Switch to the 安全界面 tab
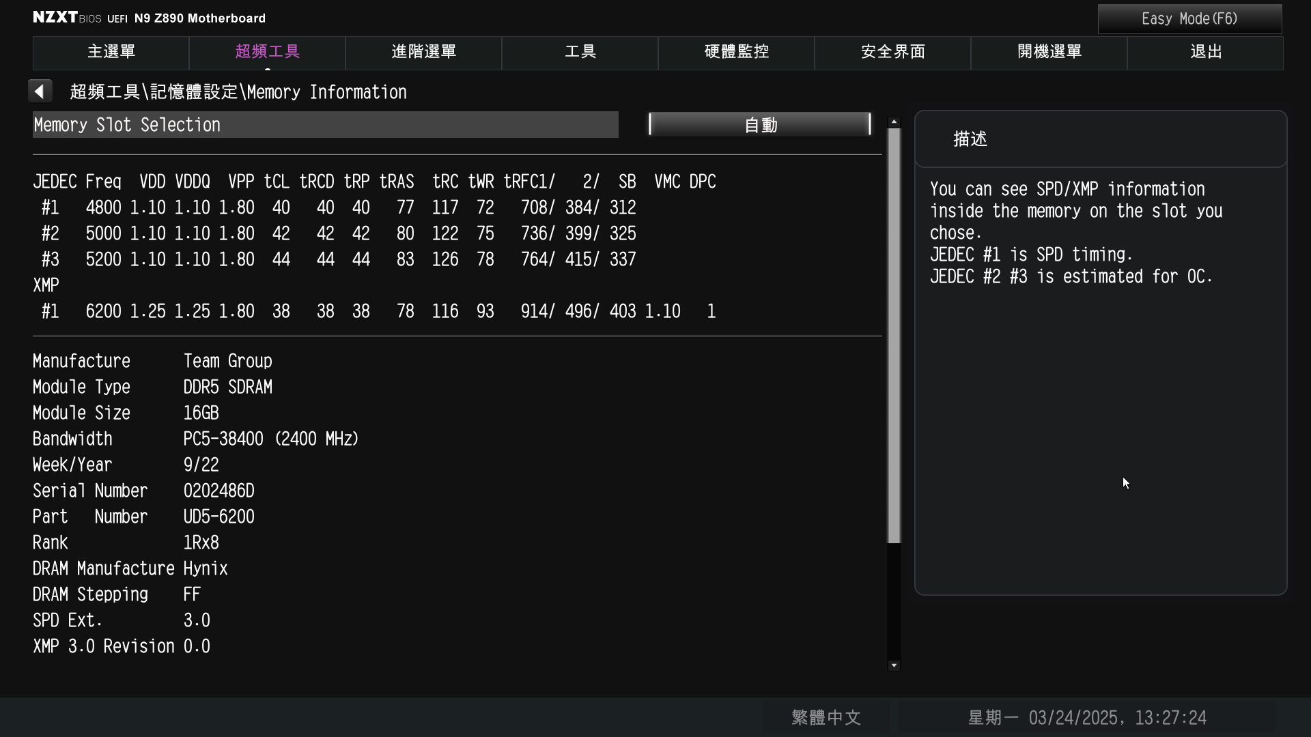The width and height of the screenshot is (1311, 737). tap(892, 53)
